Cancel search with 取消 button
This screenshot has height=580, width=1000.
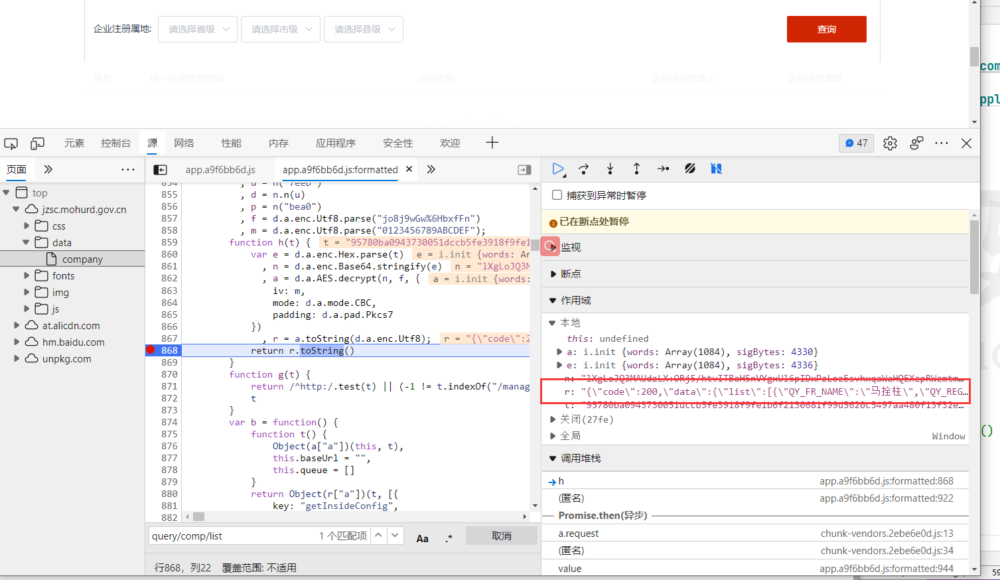pos(502,536)
